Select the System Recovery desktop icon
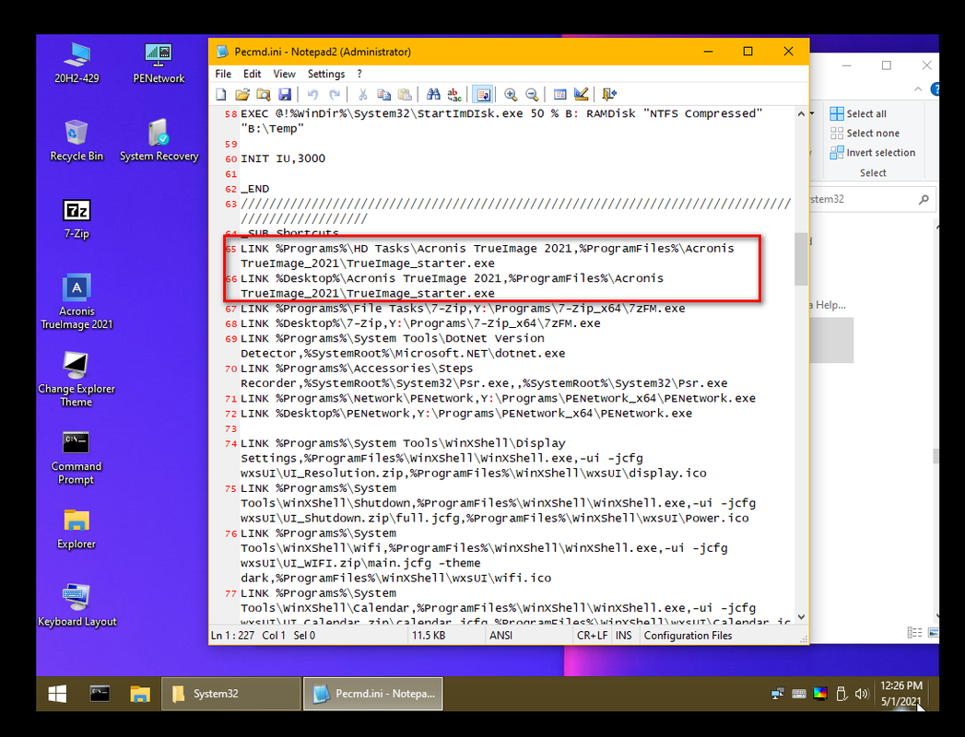965x737 pixels. 159,140
